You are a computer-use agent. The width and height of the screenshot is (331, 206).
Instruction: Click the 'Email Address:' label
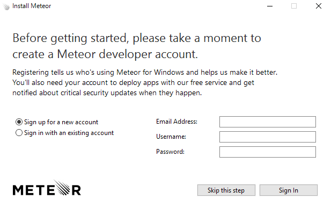pyautogui.click(x=176, y=122)
